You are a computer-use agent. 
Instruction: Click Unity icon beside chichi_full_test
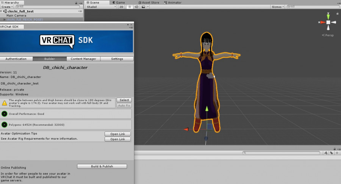[5, 11]
